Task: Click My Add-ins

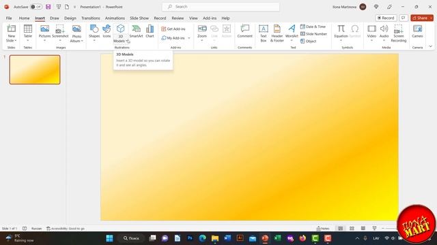Action: click(x=173, y=38)
